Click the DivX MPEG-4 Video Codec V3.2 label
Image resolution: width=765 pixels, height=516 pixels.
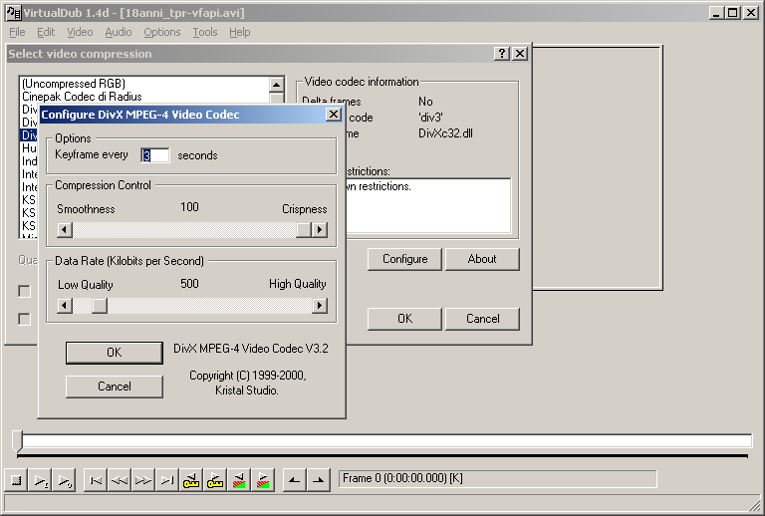[251, 349]
